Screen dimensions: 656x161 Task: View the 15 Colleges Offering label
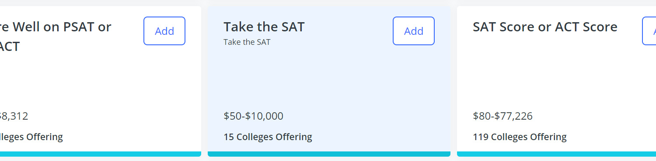point(268,137)
